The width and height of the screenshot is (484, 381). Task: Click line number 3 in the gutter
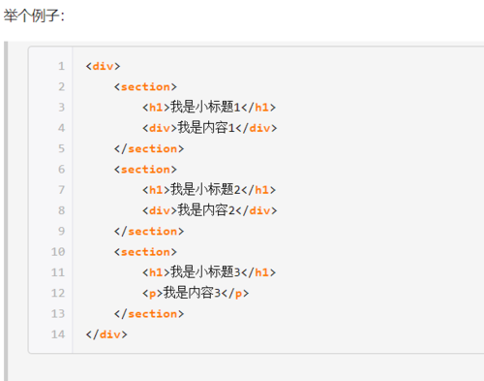pyautogui.click(x=61, y=108)
